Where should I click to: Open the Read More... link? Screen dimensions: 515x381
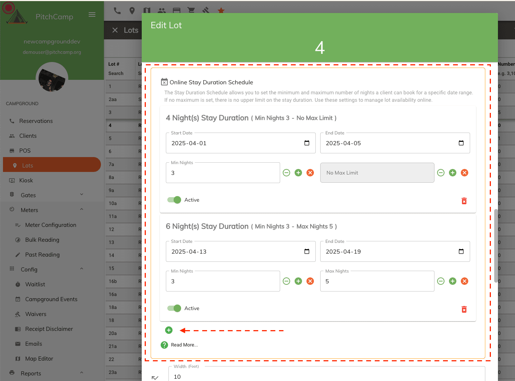(184, 345)
